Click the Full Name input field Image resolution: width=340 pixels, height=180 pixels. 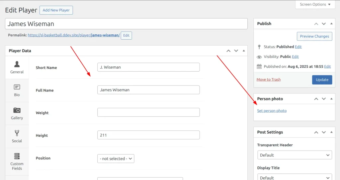(148, 90)
